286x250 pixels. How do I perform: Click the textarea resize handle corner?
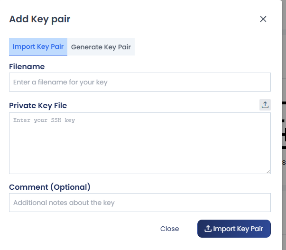[x=268, y=172]
